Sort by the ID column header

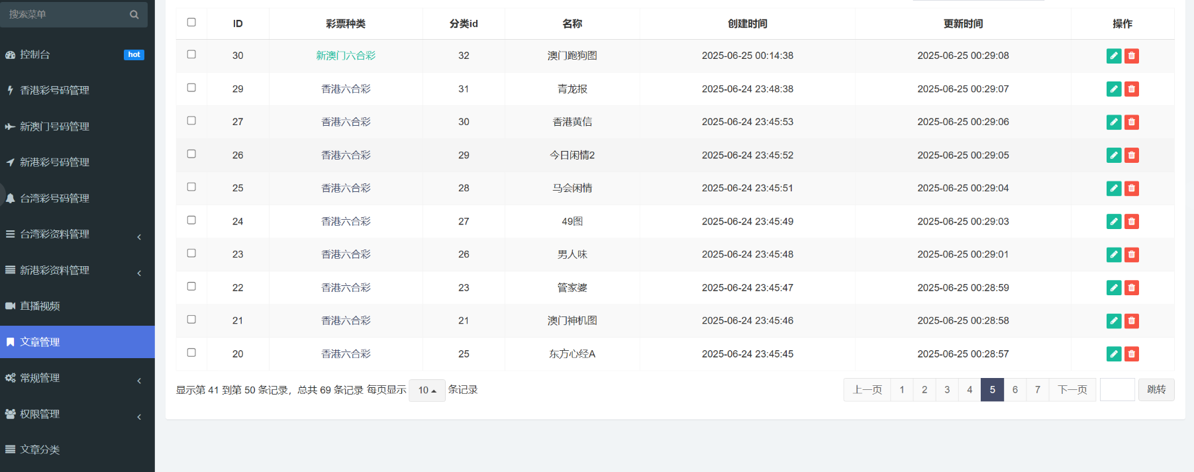tap(238, 24)
